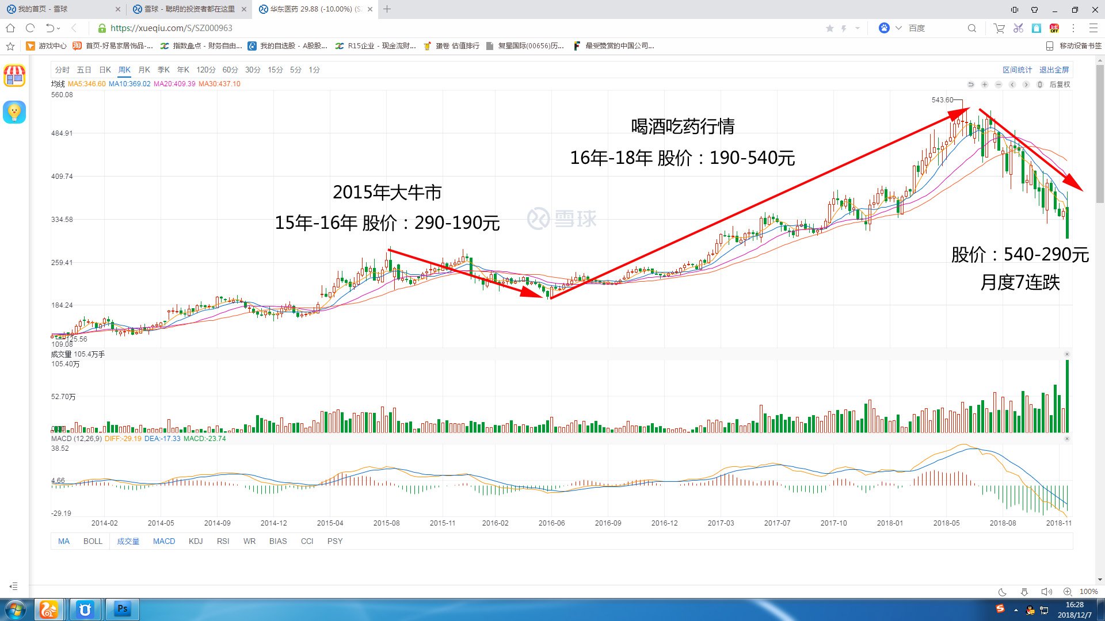1105x621 pixels.
Task: Click the shopping cart extension icon
Action: click(x=999, y=28)
